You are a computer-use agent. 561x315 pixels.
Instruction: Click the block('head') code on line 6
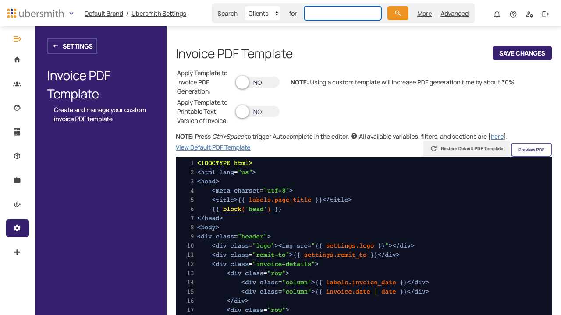point(247,209)
